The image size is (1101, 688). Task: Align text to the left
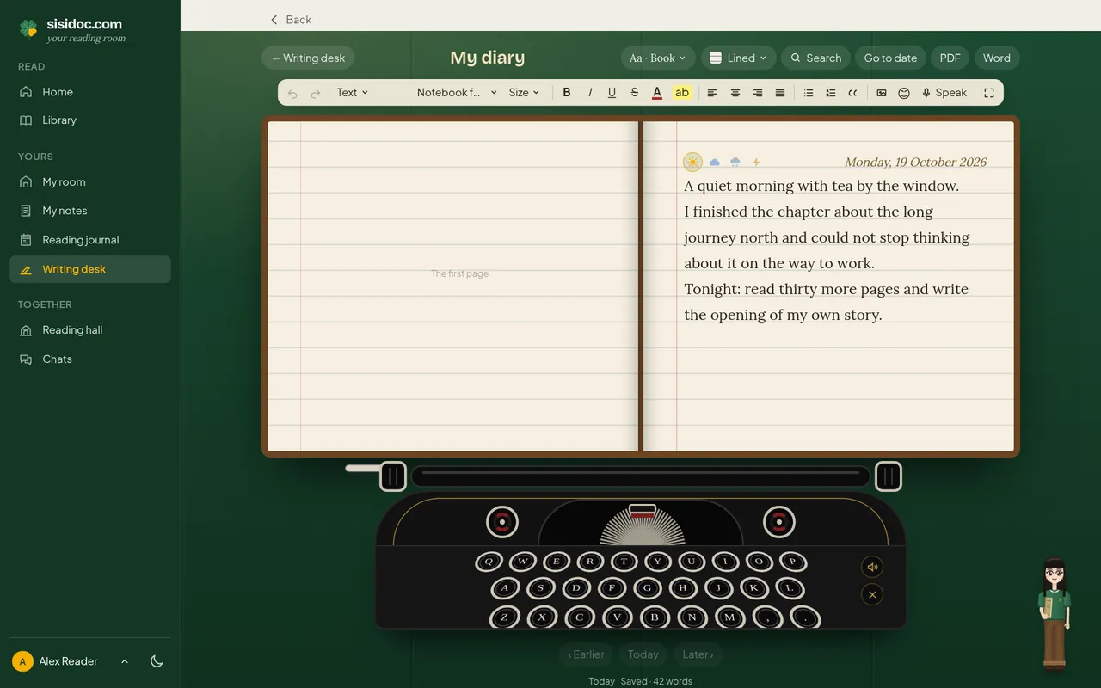(712, 93)
